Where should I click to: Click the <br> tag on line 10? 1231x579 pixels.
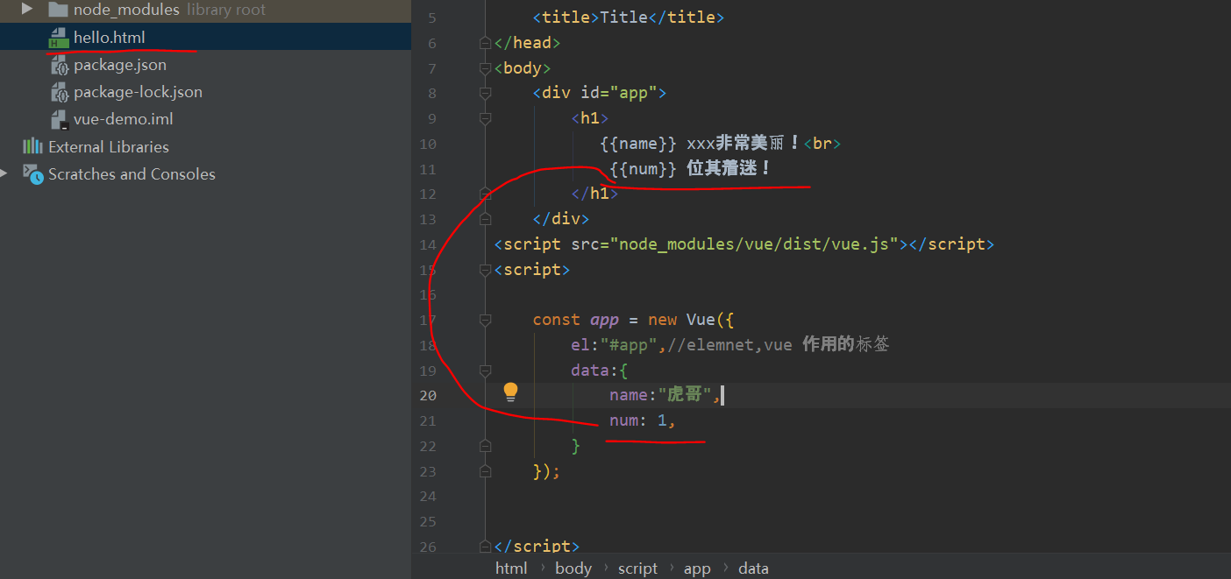(x=822, y=144)
